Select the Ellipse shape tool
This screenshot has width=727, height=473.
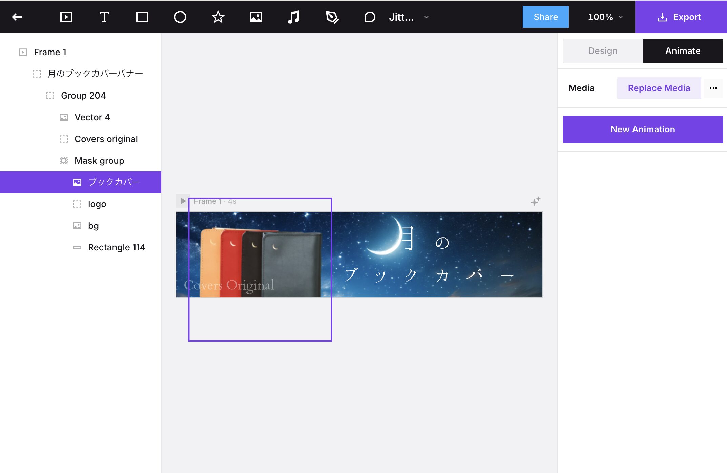(x=180, y=17)
